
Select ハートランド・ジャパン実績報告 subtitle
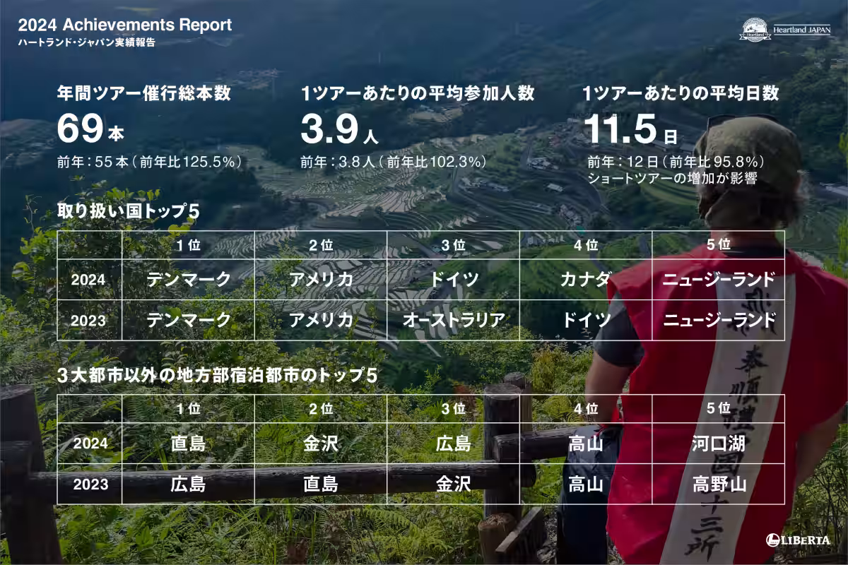pos(87,42)
